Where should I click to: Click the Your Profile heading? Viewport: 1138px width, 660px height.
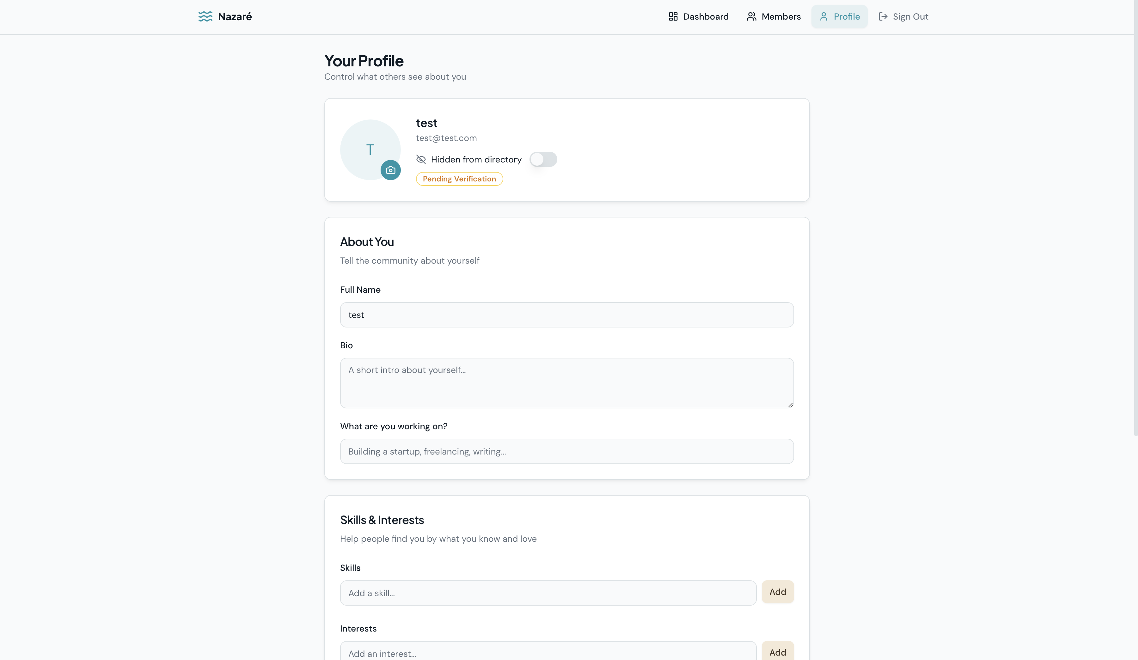364,61
